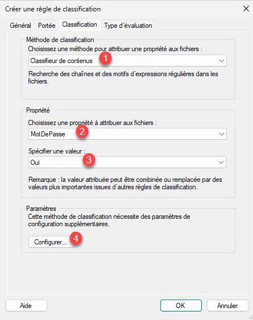Click the red step 4 marker
The image size is (253, 320).
tap(76, 238)
